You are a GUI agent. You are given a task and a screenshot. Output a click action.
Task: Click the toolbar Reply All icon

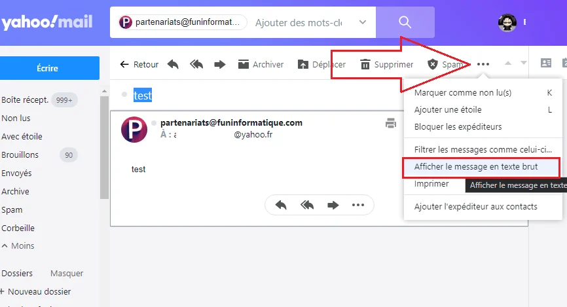pyautogui.click(x=196, y=64)
